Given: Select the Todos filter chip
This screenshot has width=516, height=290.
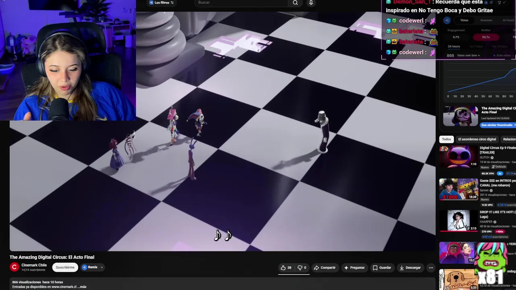Looking at the screenshot, I should [446, 139].
